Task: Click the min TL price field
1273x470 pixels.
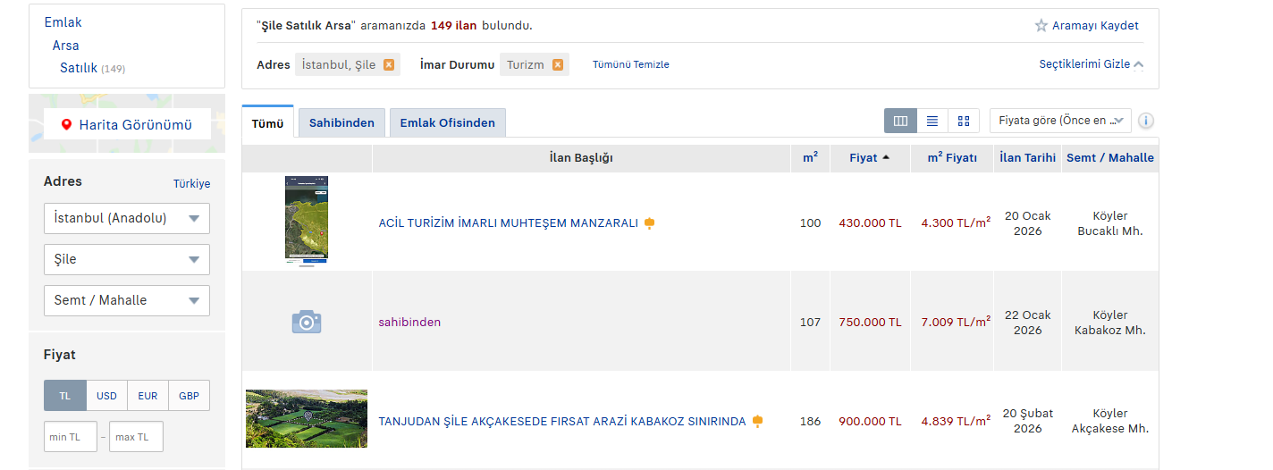Action: click(70, 437)
